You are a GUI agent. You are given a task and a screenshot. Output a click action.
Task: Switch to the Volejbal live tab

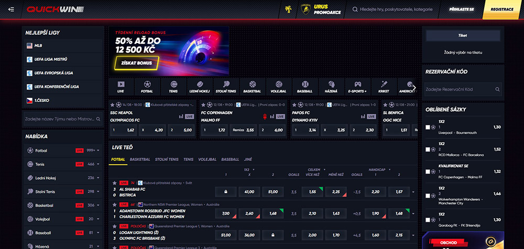(x=207, y=159)
